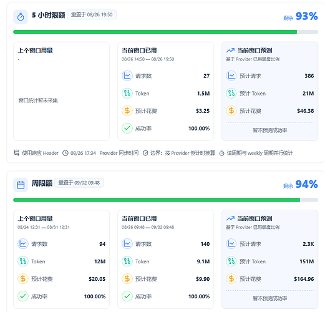This screenshot has height=312, width=325.
Task: Click Token icon next to 12M
Action: pyautogui.click(x=23, y=261)
